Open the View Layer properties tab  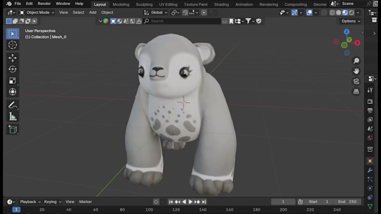[x=370, y=120]
